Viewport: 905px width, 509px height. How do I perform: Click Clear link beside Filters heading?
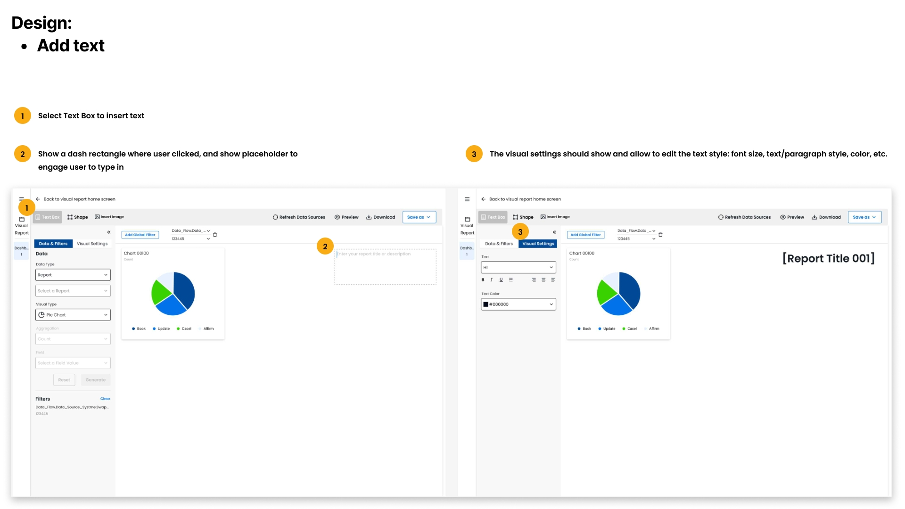click(105, 399)
